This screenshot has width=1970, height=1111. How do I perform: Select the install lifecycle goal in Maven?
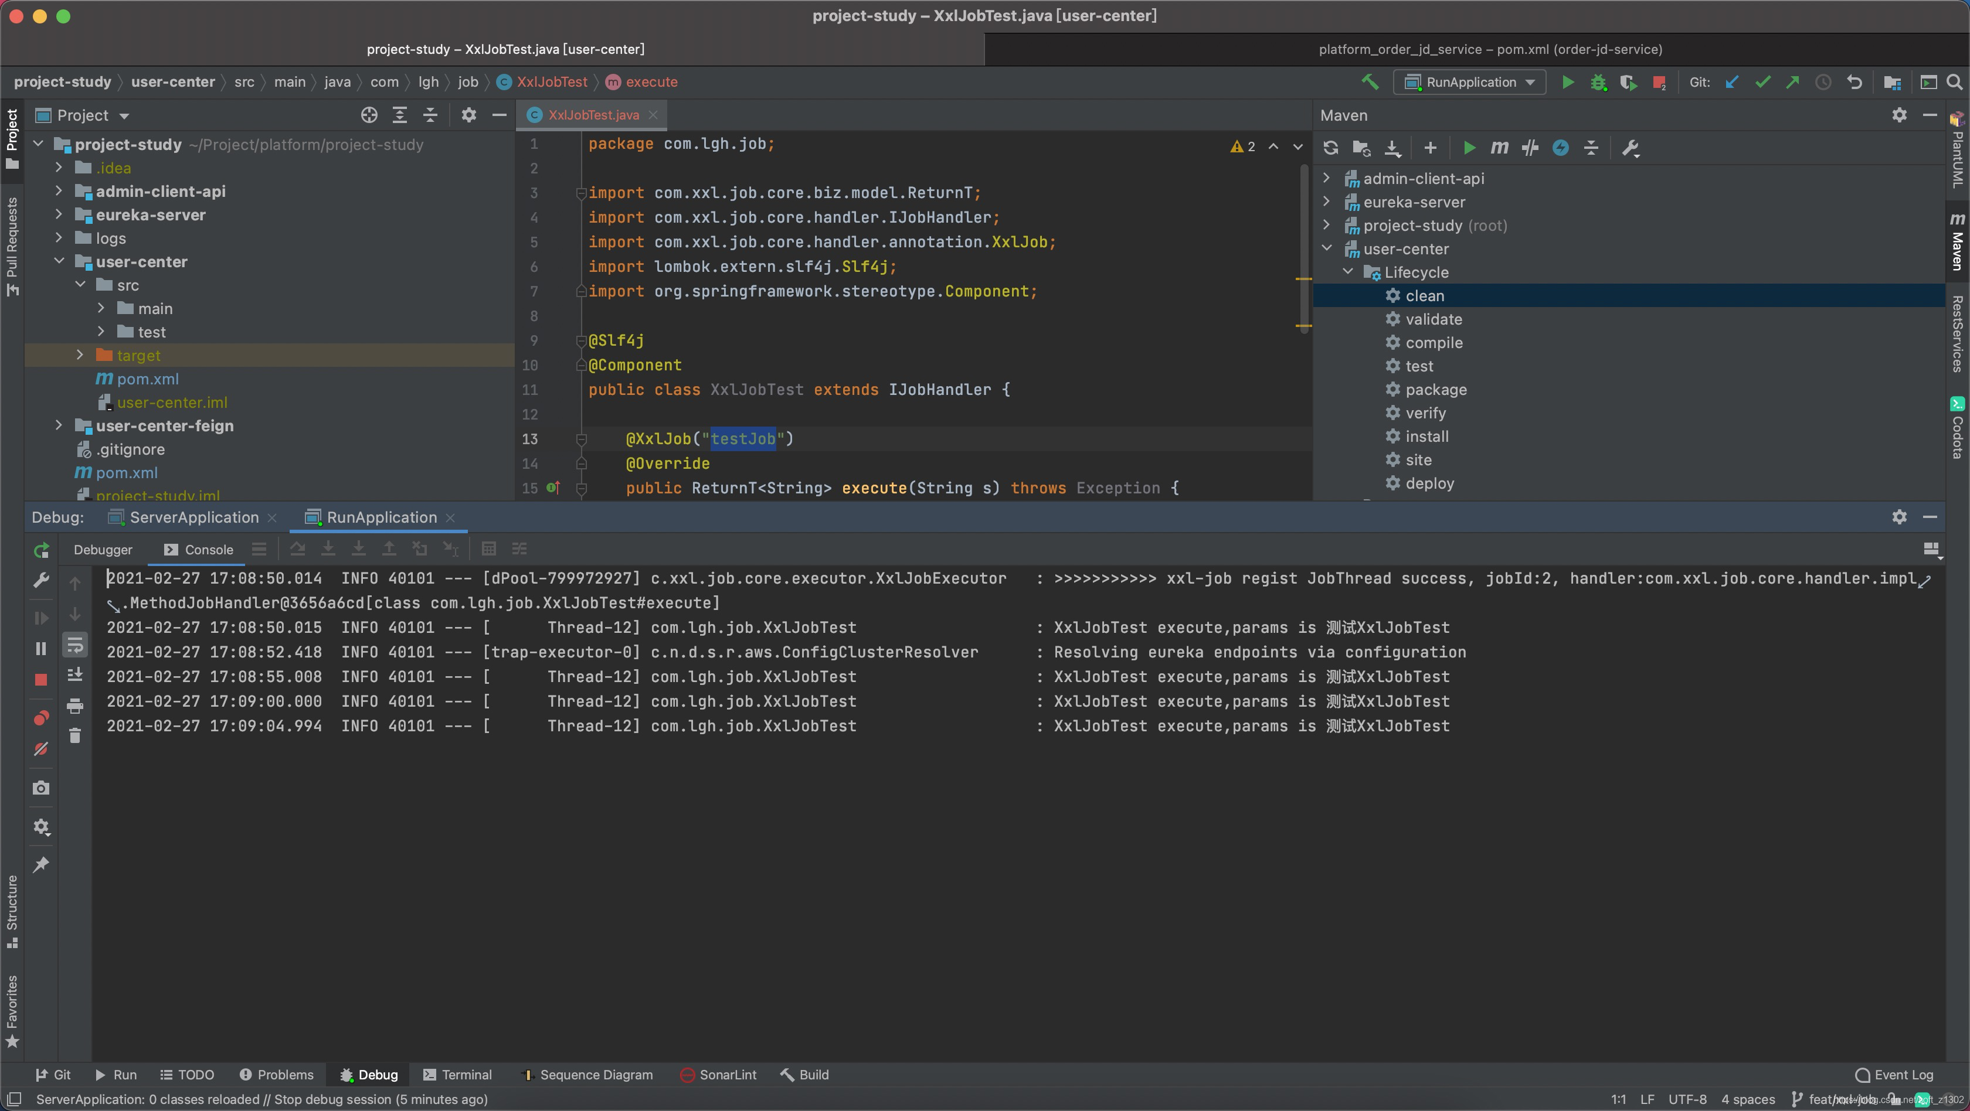tap(1426, 437)
